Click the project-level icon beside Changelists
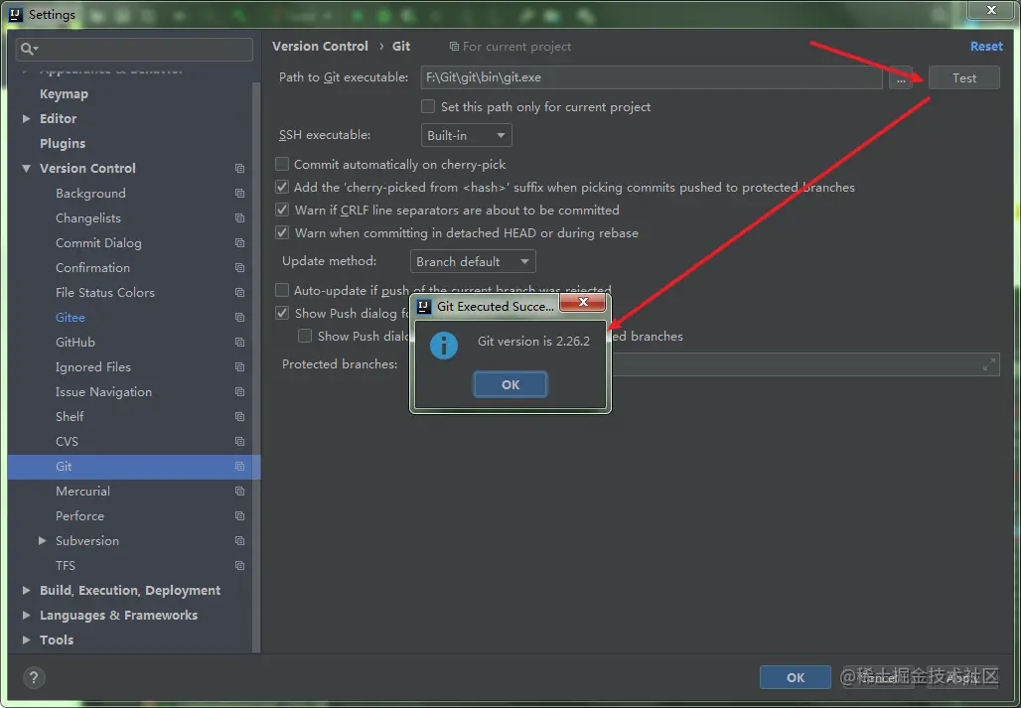 coord(239,218)
